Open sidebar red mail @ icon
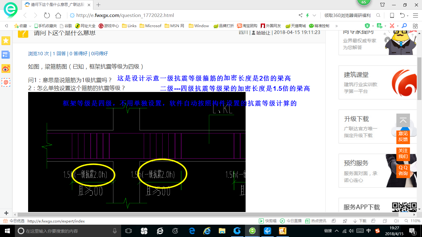 point(6,82)
